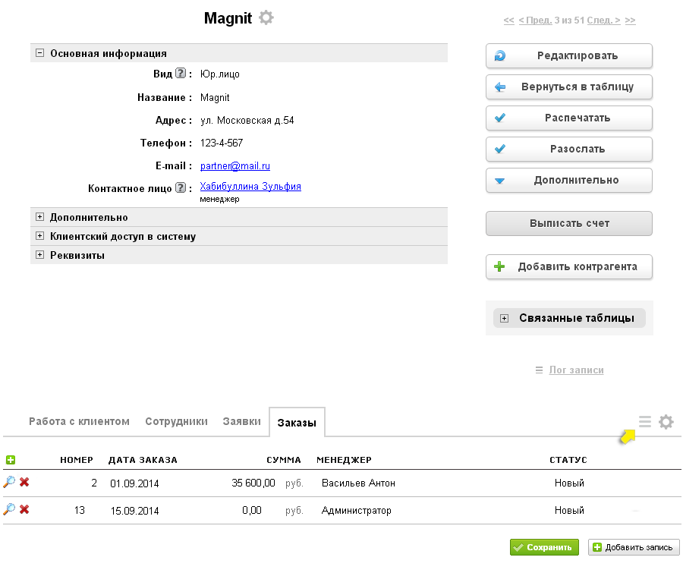
Task: Open subtable settings gear icon
Action: pos(666,422)
